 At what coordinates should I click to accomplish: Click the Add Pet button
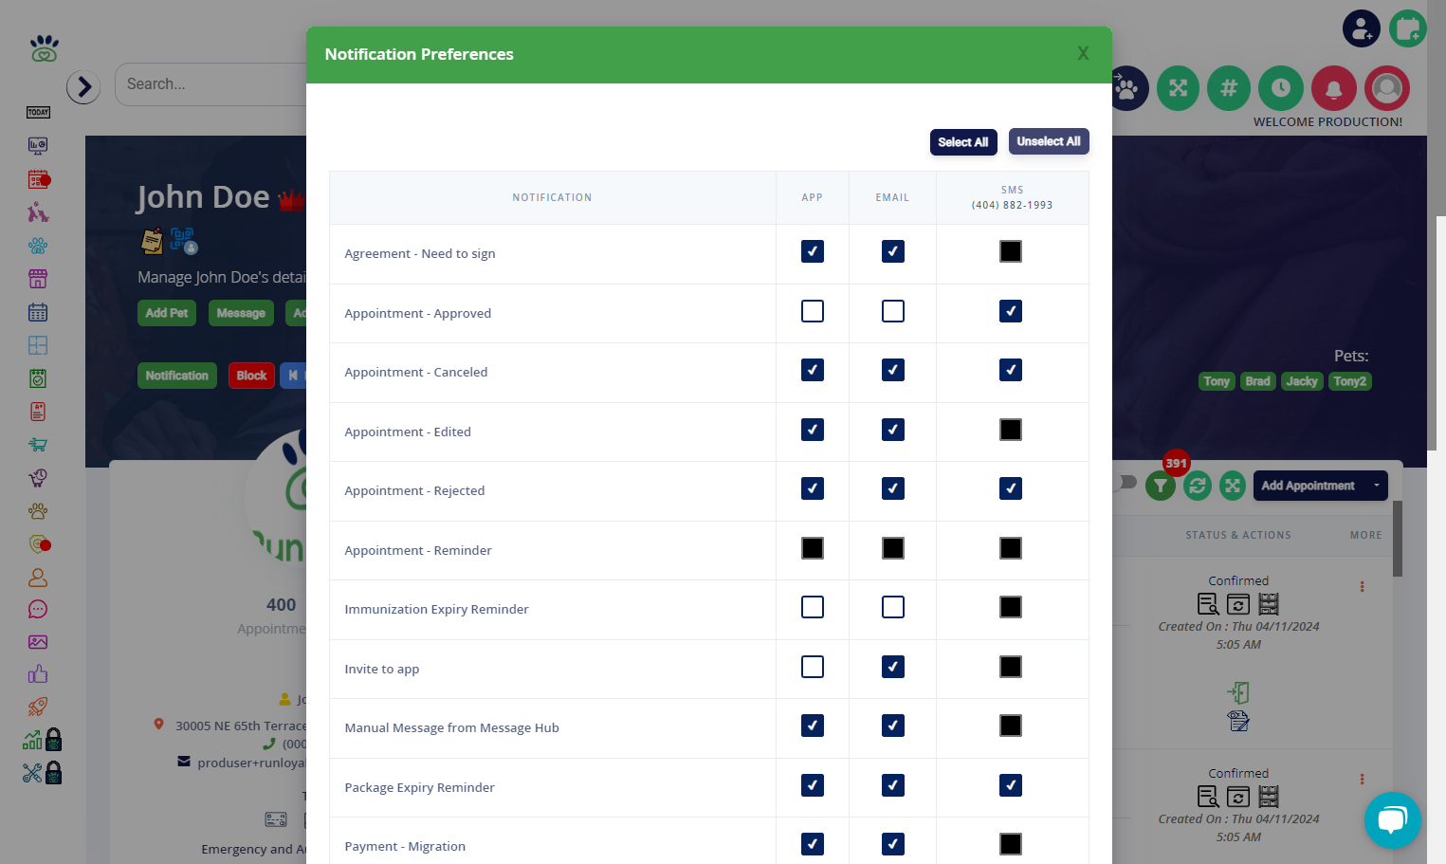pyautogui.click(x=167, y=313)
